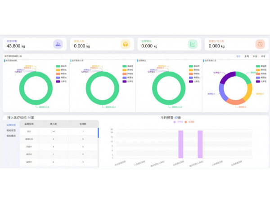The height and width of the screenshot is (203, 270).
Task: Click the first tall purple bar in the 今日预警 chart
Action: click(181, 144)
